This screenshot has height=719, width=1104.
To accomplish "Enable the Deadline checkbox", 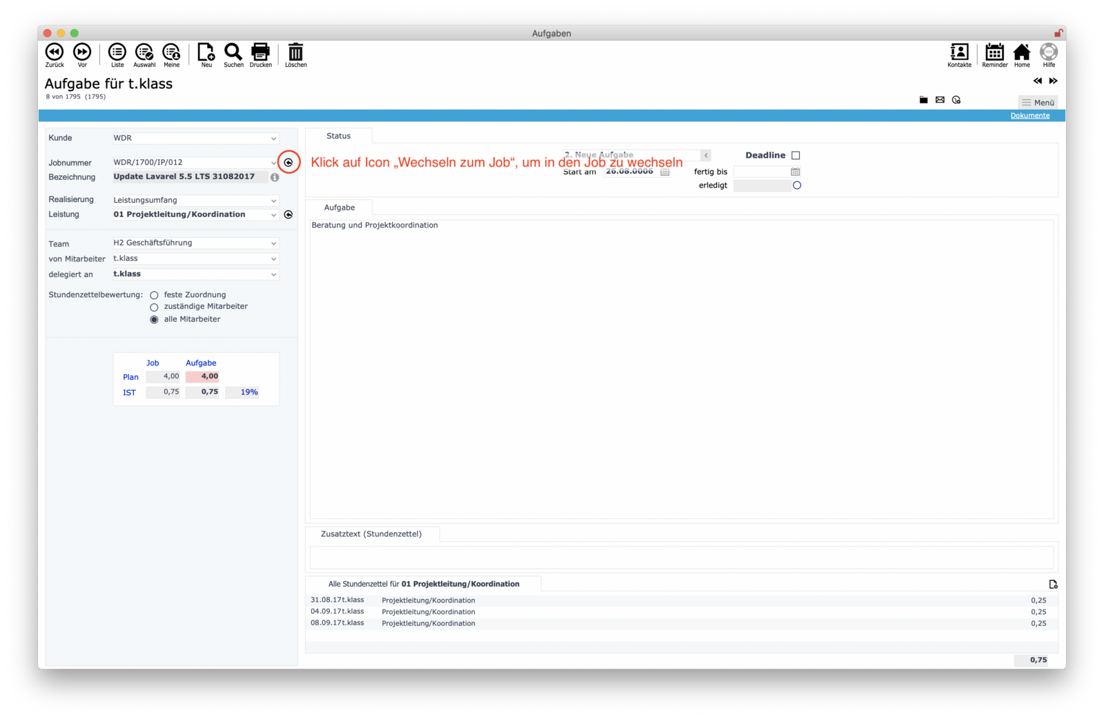I will (x=796, y=156).
